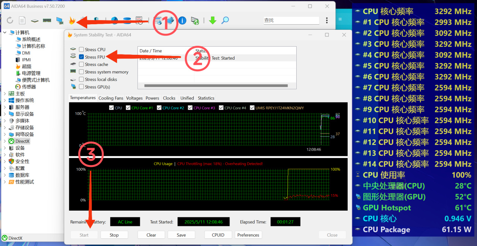
Task: Select the DMI tree entry
Action: tap(26, 53)
